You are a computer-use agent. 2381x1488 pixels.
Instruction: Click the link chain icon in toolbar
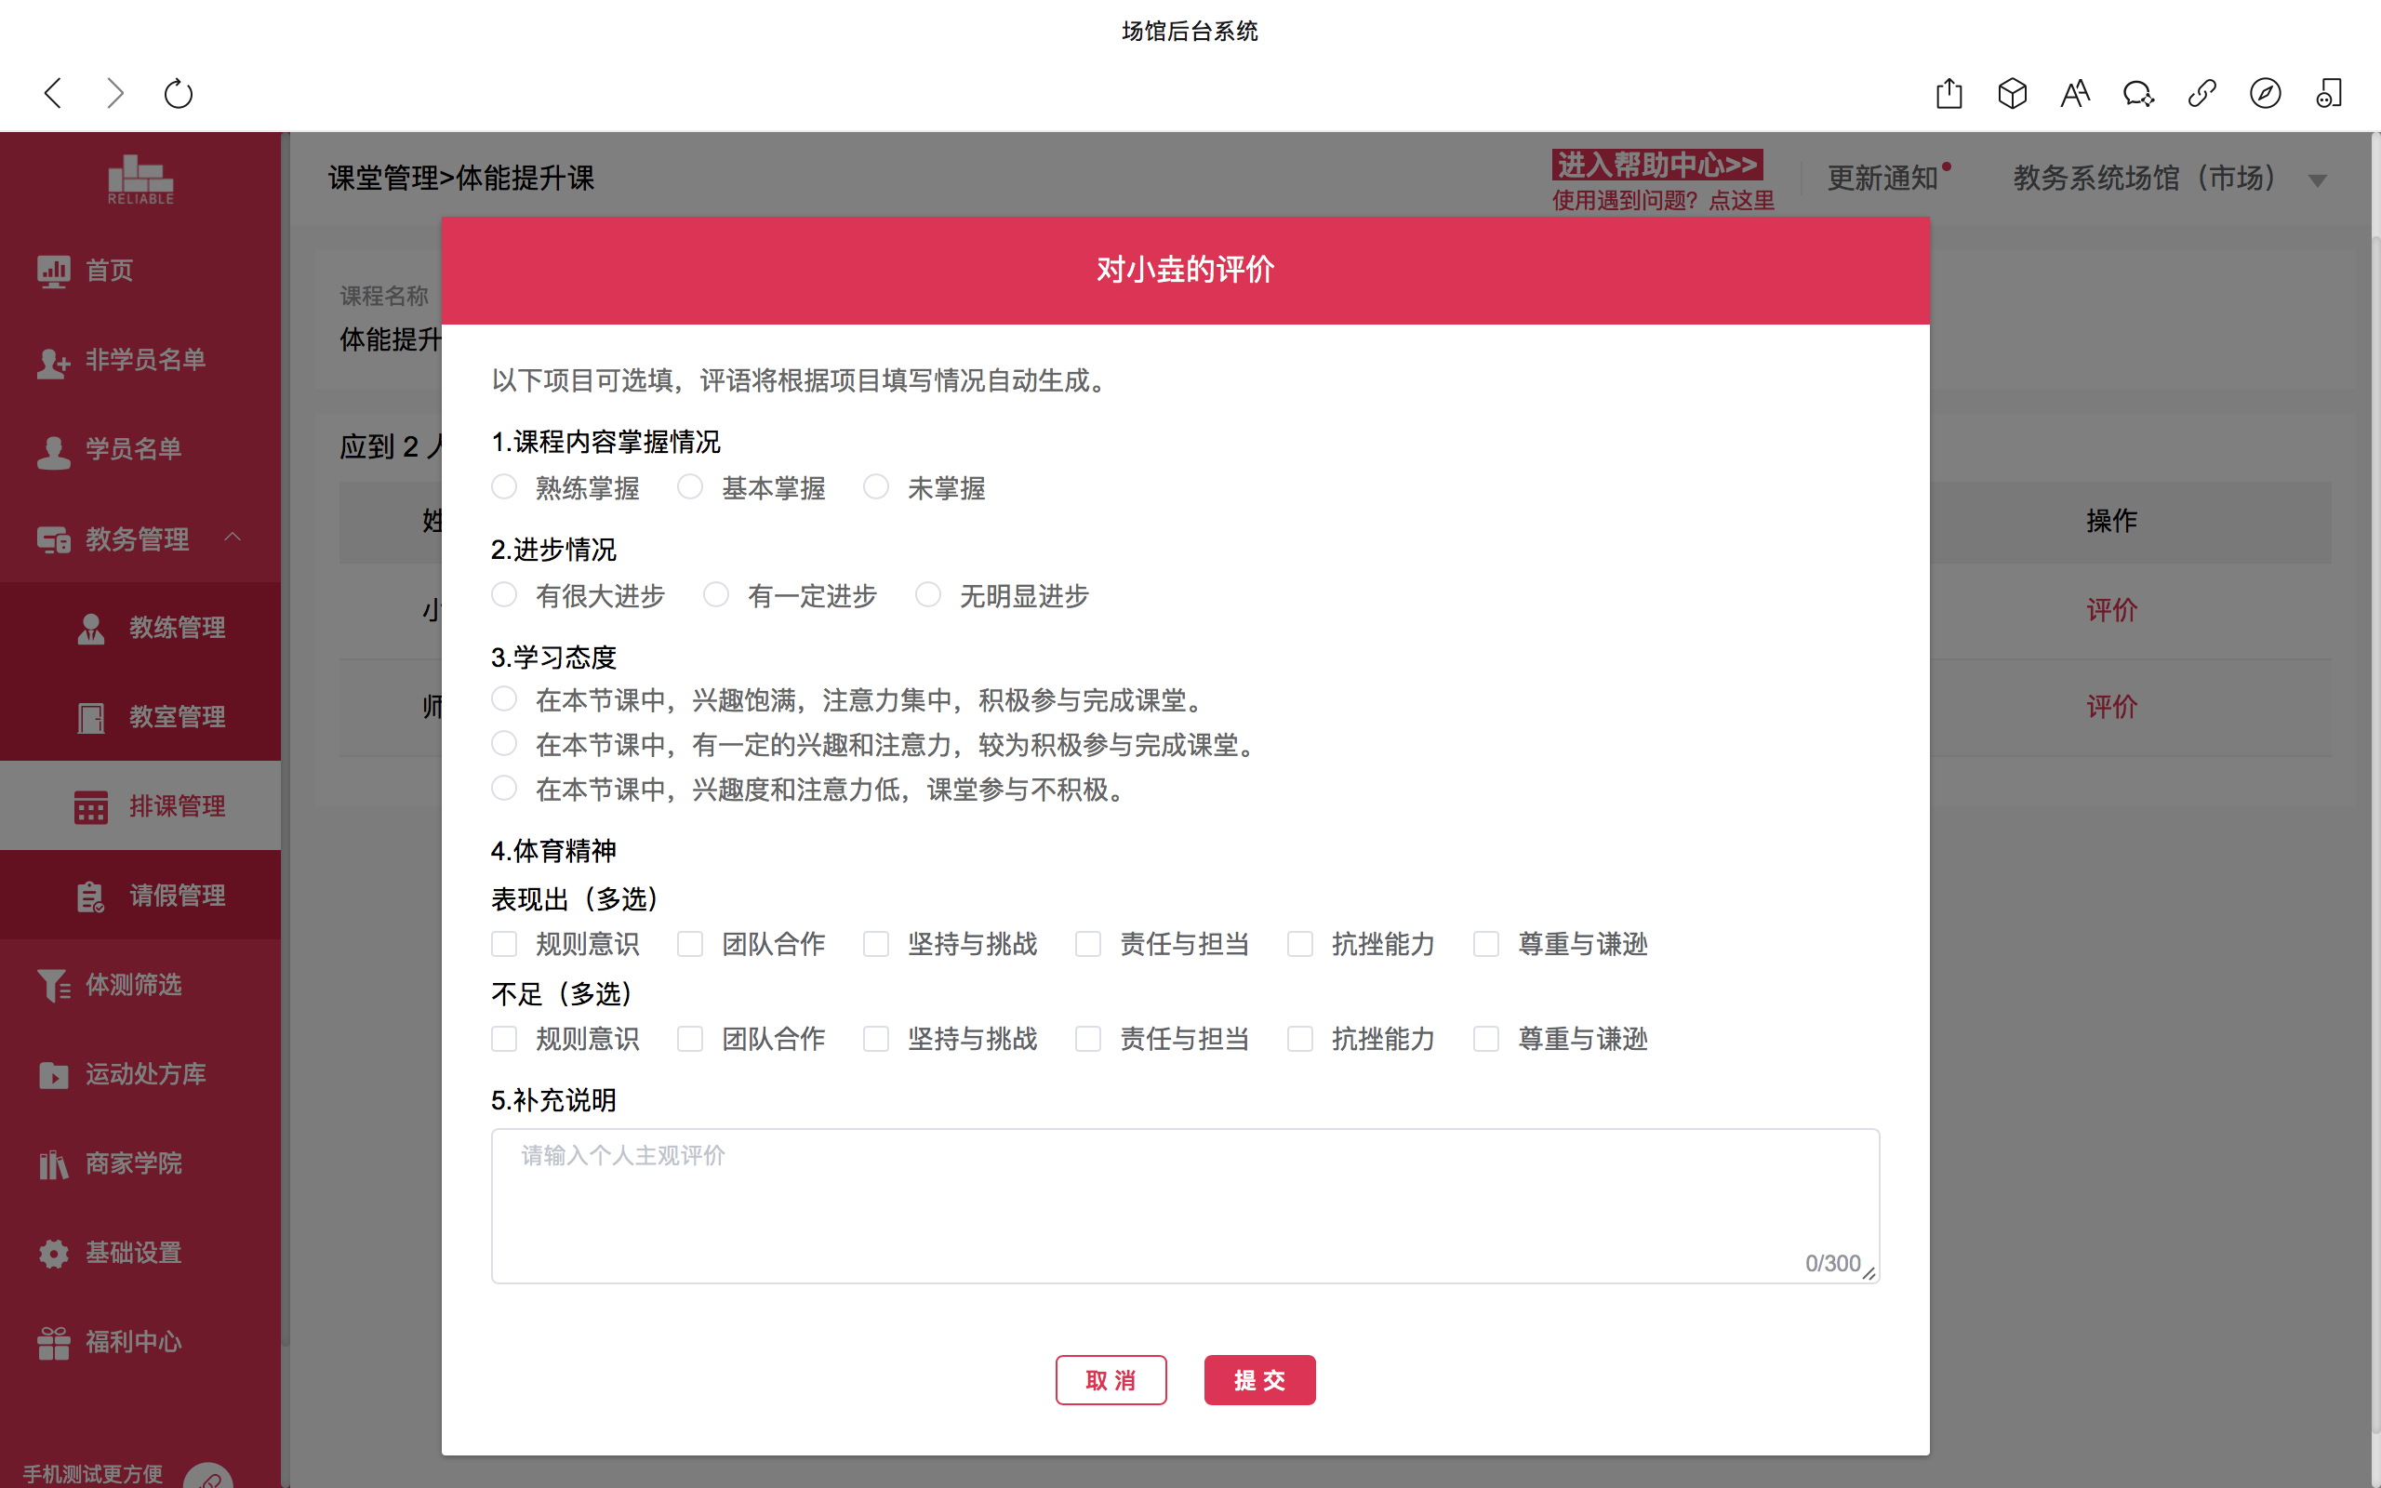(x=2201, y=94)
